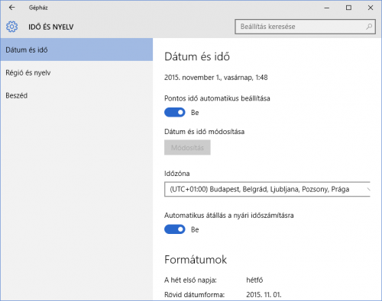Click the Formátumok heading
Viewport: 382px width, 301px height.
(196, 260)
